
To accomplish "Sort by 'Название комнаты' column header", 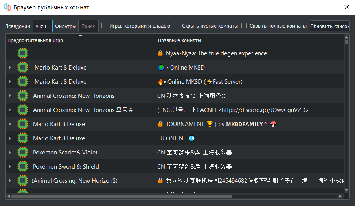I will (x=250, y=40).
